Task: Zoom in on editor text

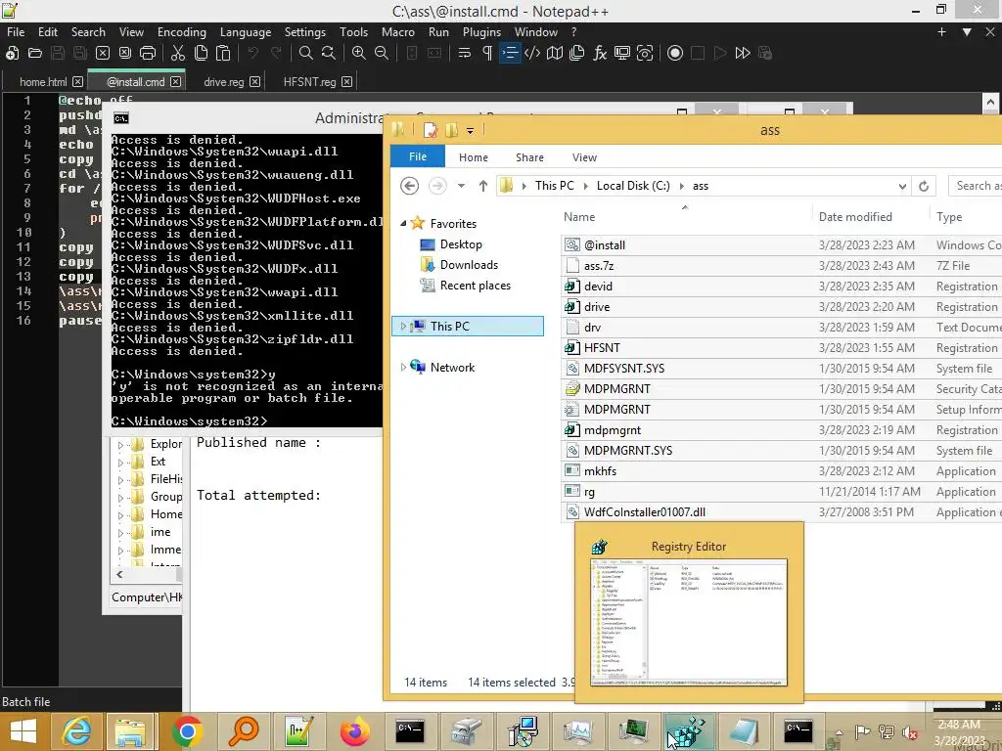Action: click(359, 53)
